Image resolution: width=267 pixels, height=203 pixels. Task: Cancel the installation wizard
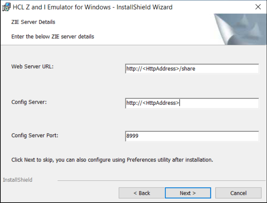click(238, 193)
